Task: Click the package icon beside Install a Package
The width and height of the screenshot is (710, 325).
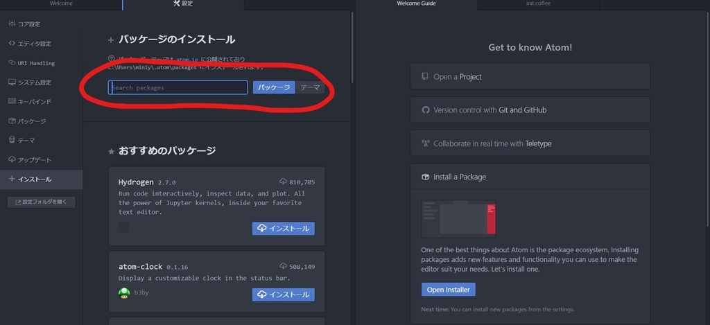Action: [x=425, y=177]
